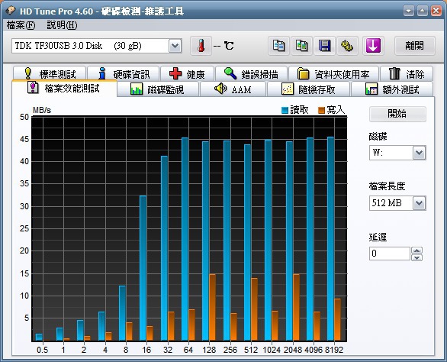This screenshot has height=362, width=447.
Task: Click the 離開 button
Action: (x=415, y=46)
